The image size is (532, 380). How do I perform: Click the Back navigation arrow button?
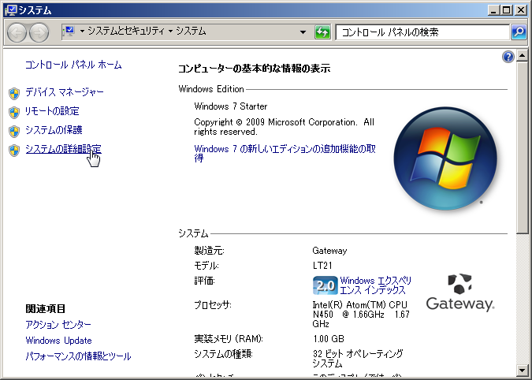17,32
